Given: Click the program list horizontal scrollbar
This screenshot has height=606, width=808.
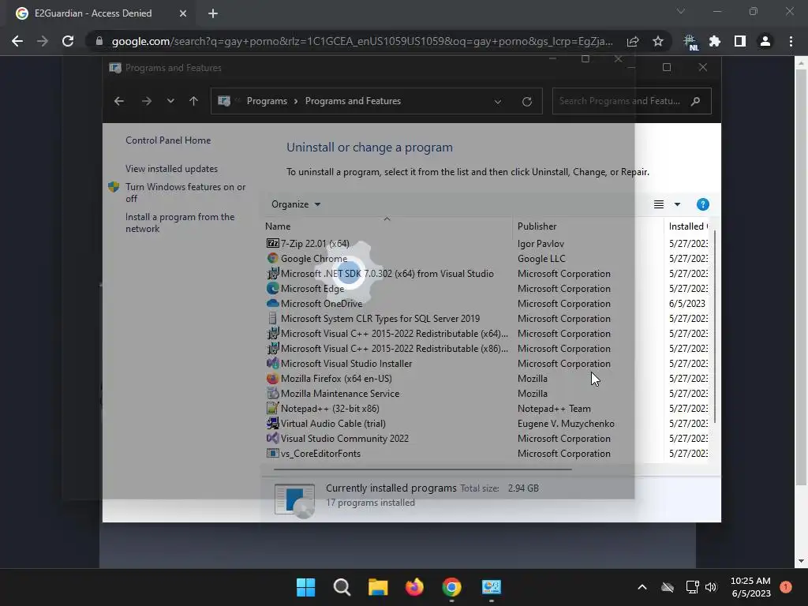Looking at the screenshot, I should click(x=423, y=469).
